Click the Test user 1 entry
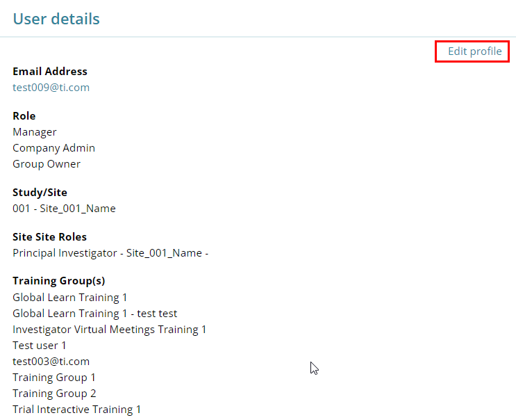This screenshot has width=516, height=420. point(40,346)
